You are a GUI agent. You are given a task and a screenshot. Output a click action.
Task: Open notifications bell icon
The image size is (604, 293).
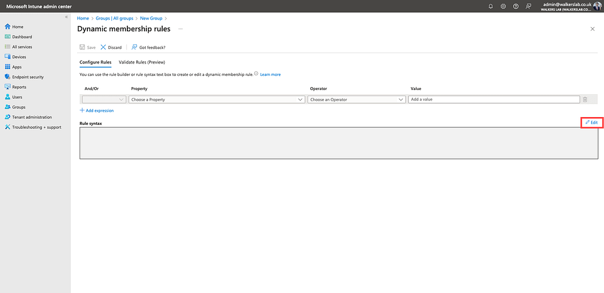click(x=491, y=6)
